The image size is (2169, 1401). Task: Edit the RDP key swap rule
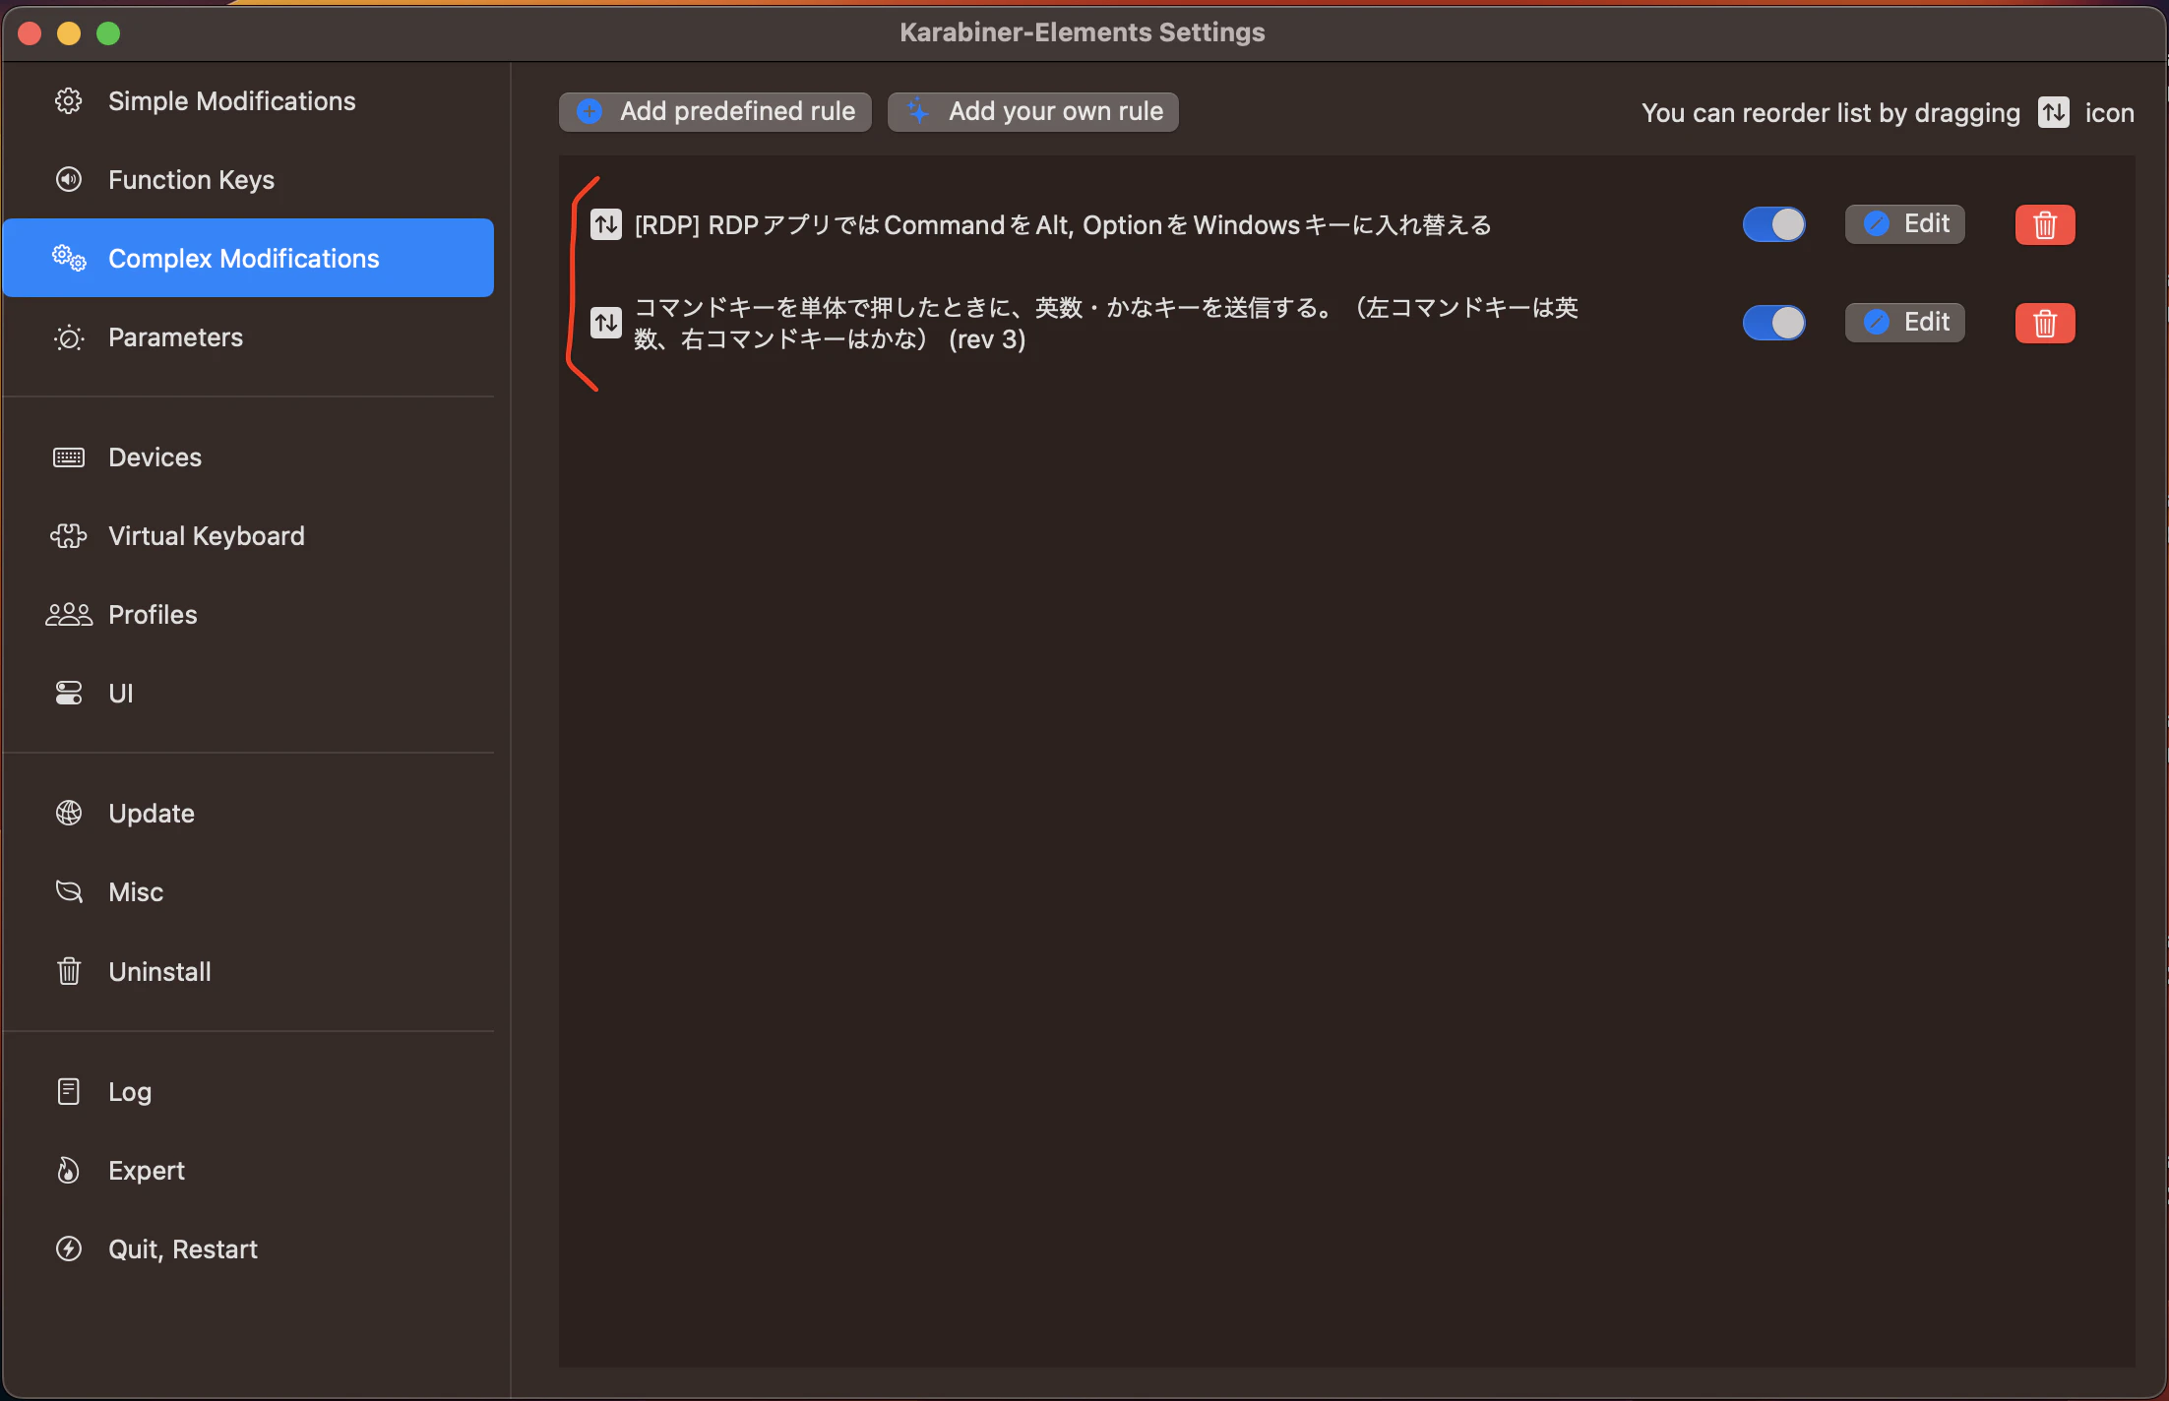[1904, 223]
